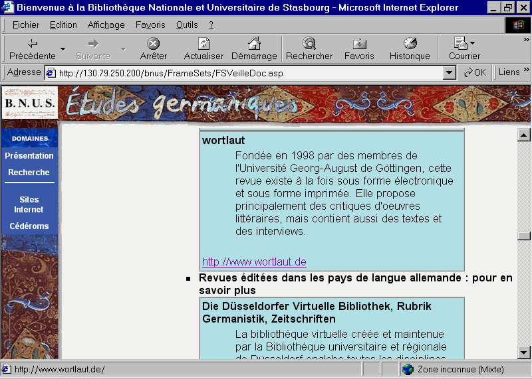Open the Rechercher search pane
The image size is (532, 379).
[x=309, y=49]
